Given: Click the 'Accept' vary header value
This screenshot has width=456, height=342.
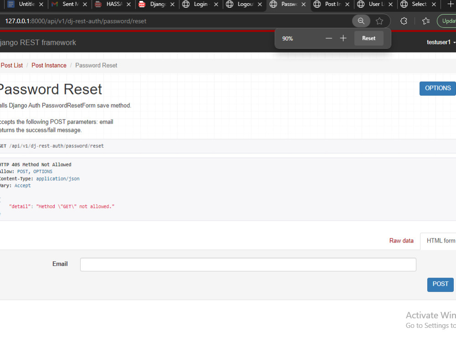Looking at the screenshot, I should [22, 186].
